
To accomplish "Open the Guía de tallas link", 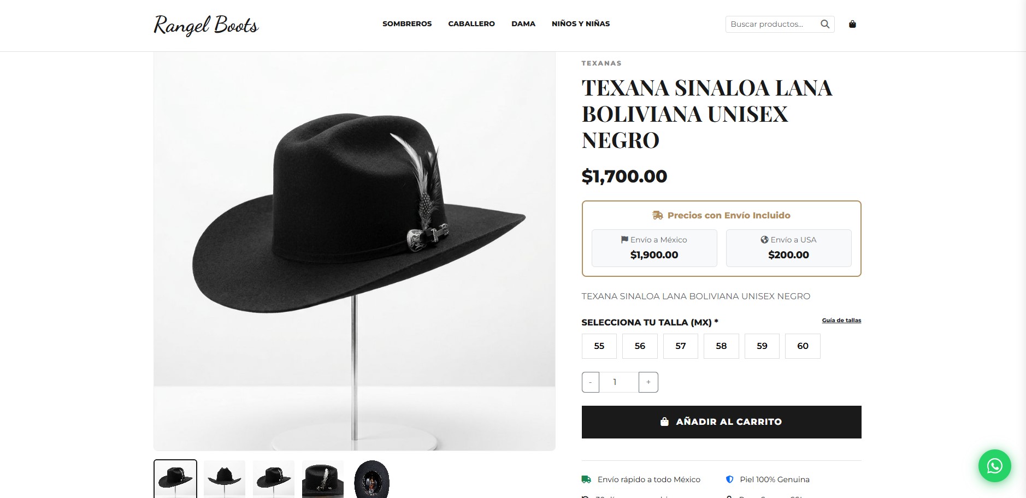I will point(841,321).
